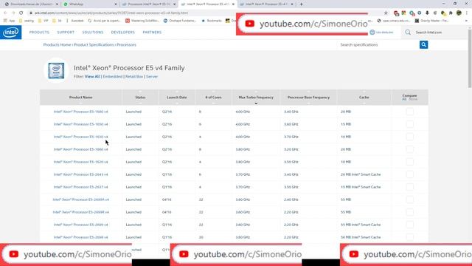Open the PARTNERS navigation menu
The image size is (472, 266).
point(152,33)
